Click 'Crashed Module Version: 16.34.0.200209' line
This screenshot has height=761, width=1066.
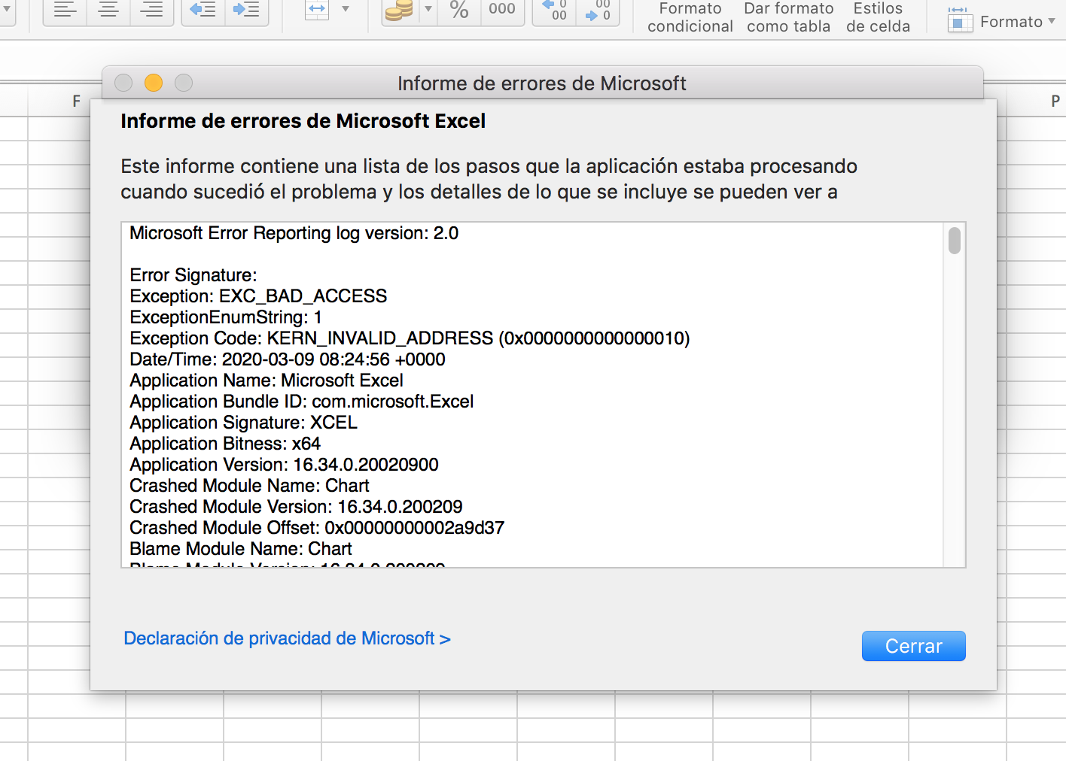[x=296, y=507]
